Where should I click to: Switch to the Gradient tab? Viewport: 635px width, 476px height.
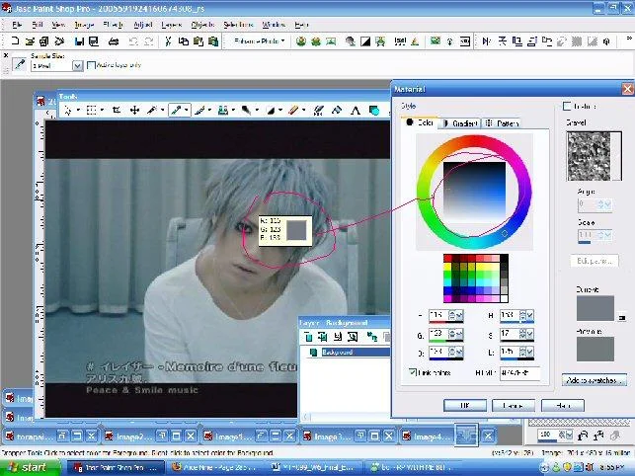coord(460,123)
